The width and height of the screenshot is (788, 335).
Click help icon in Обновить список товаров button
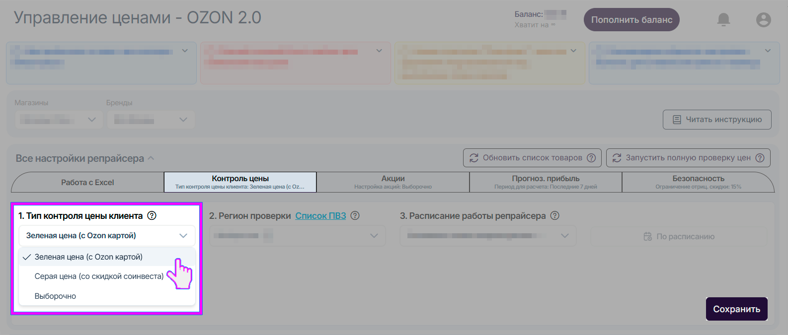coord(591,158)
